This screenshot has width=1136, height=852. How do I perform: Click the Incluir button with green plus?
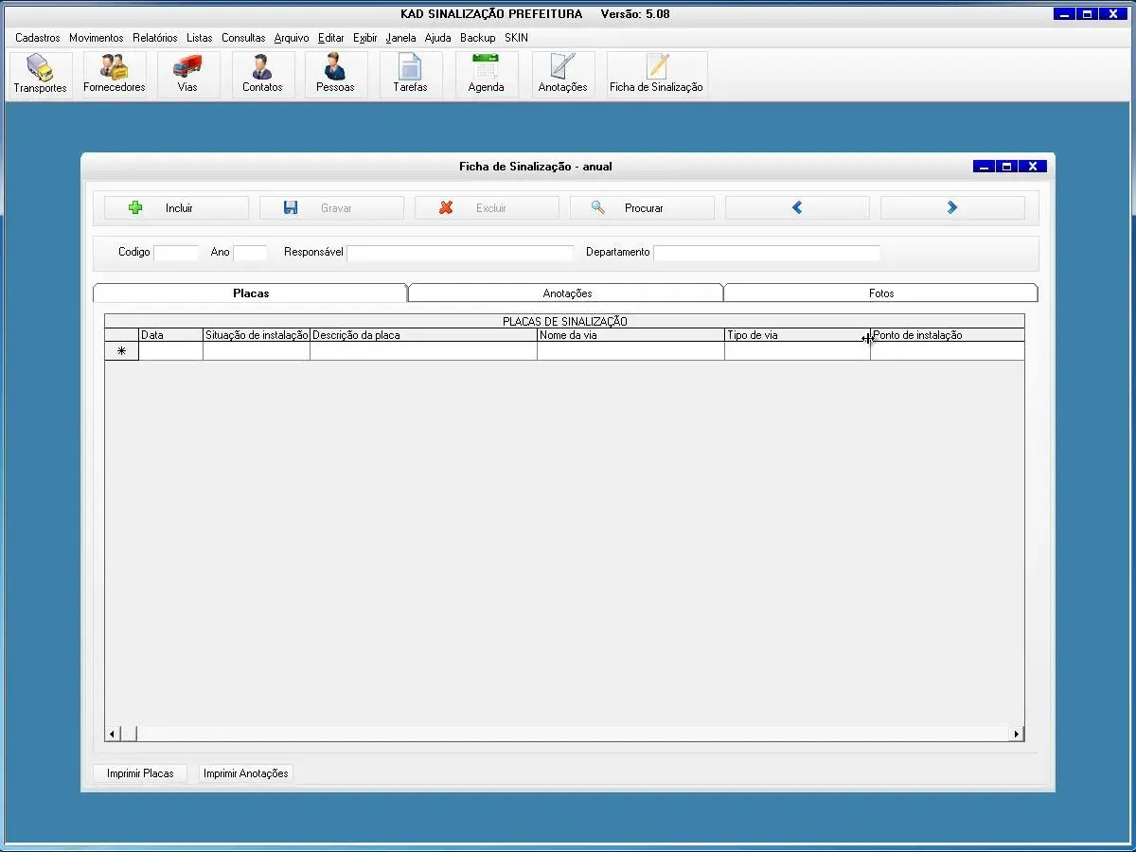point(176,208)
